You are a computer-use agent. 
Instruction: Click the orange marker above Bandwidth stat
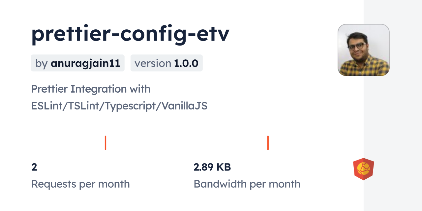coord(268,143)
